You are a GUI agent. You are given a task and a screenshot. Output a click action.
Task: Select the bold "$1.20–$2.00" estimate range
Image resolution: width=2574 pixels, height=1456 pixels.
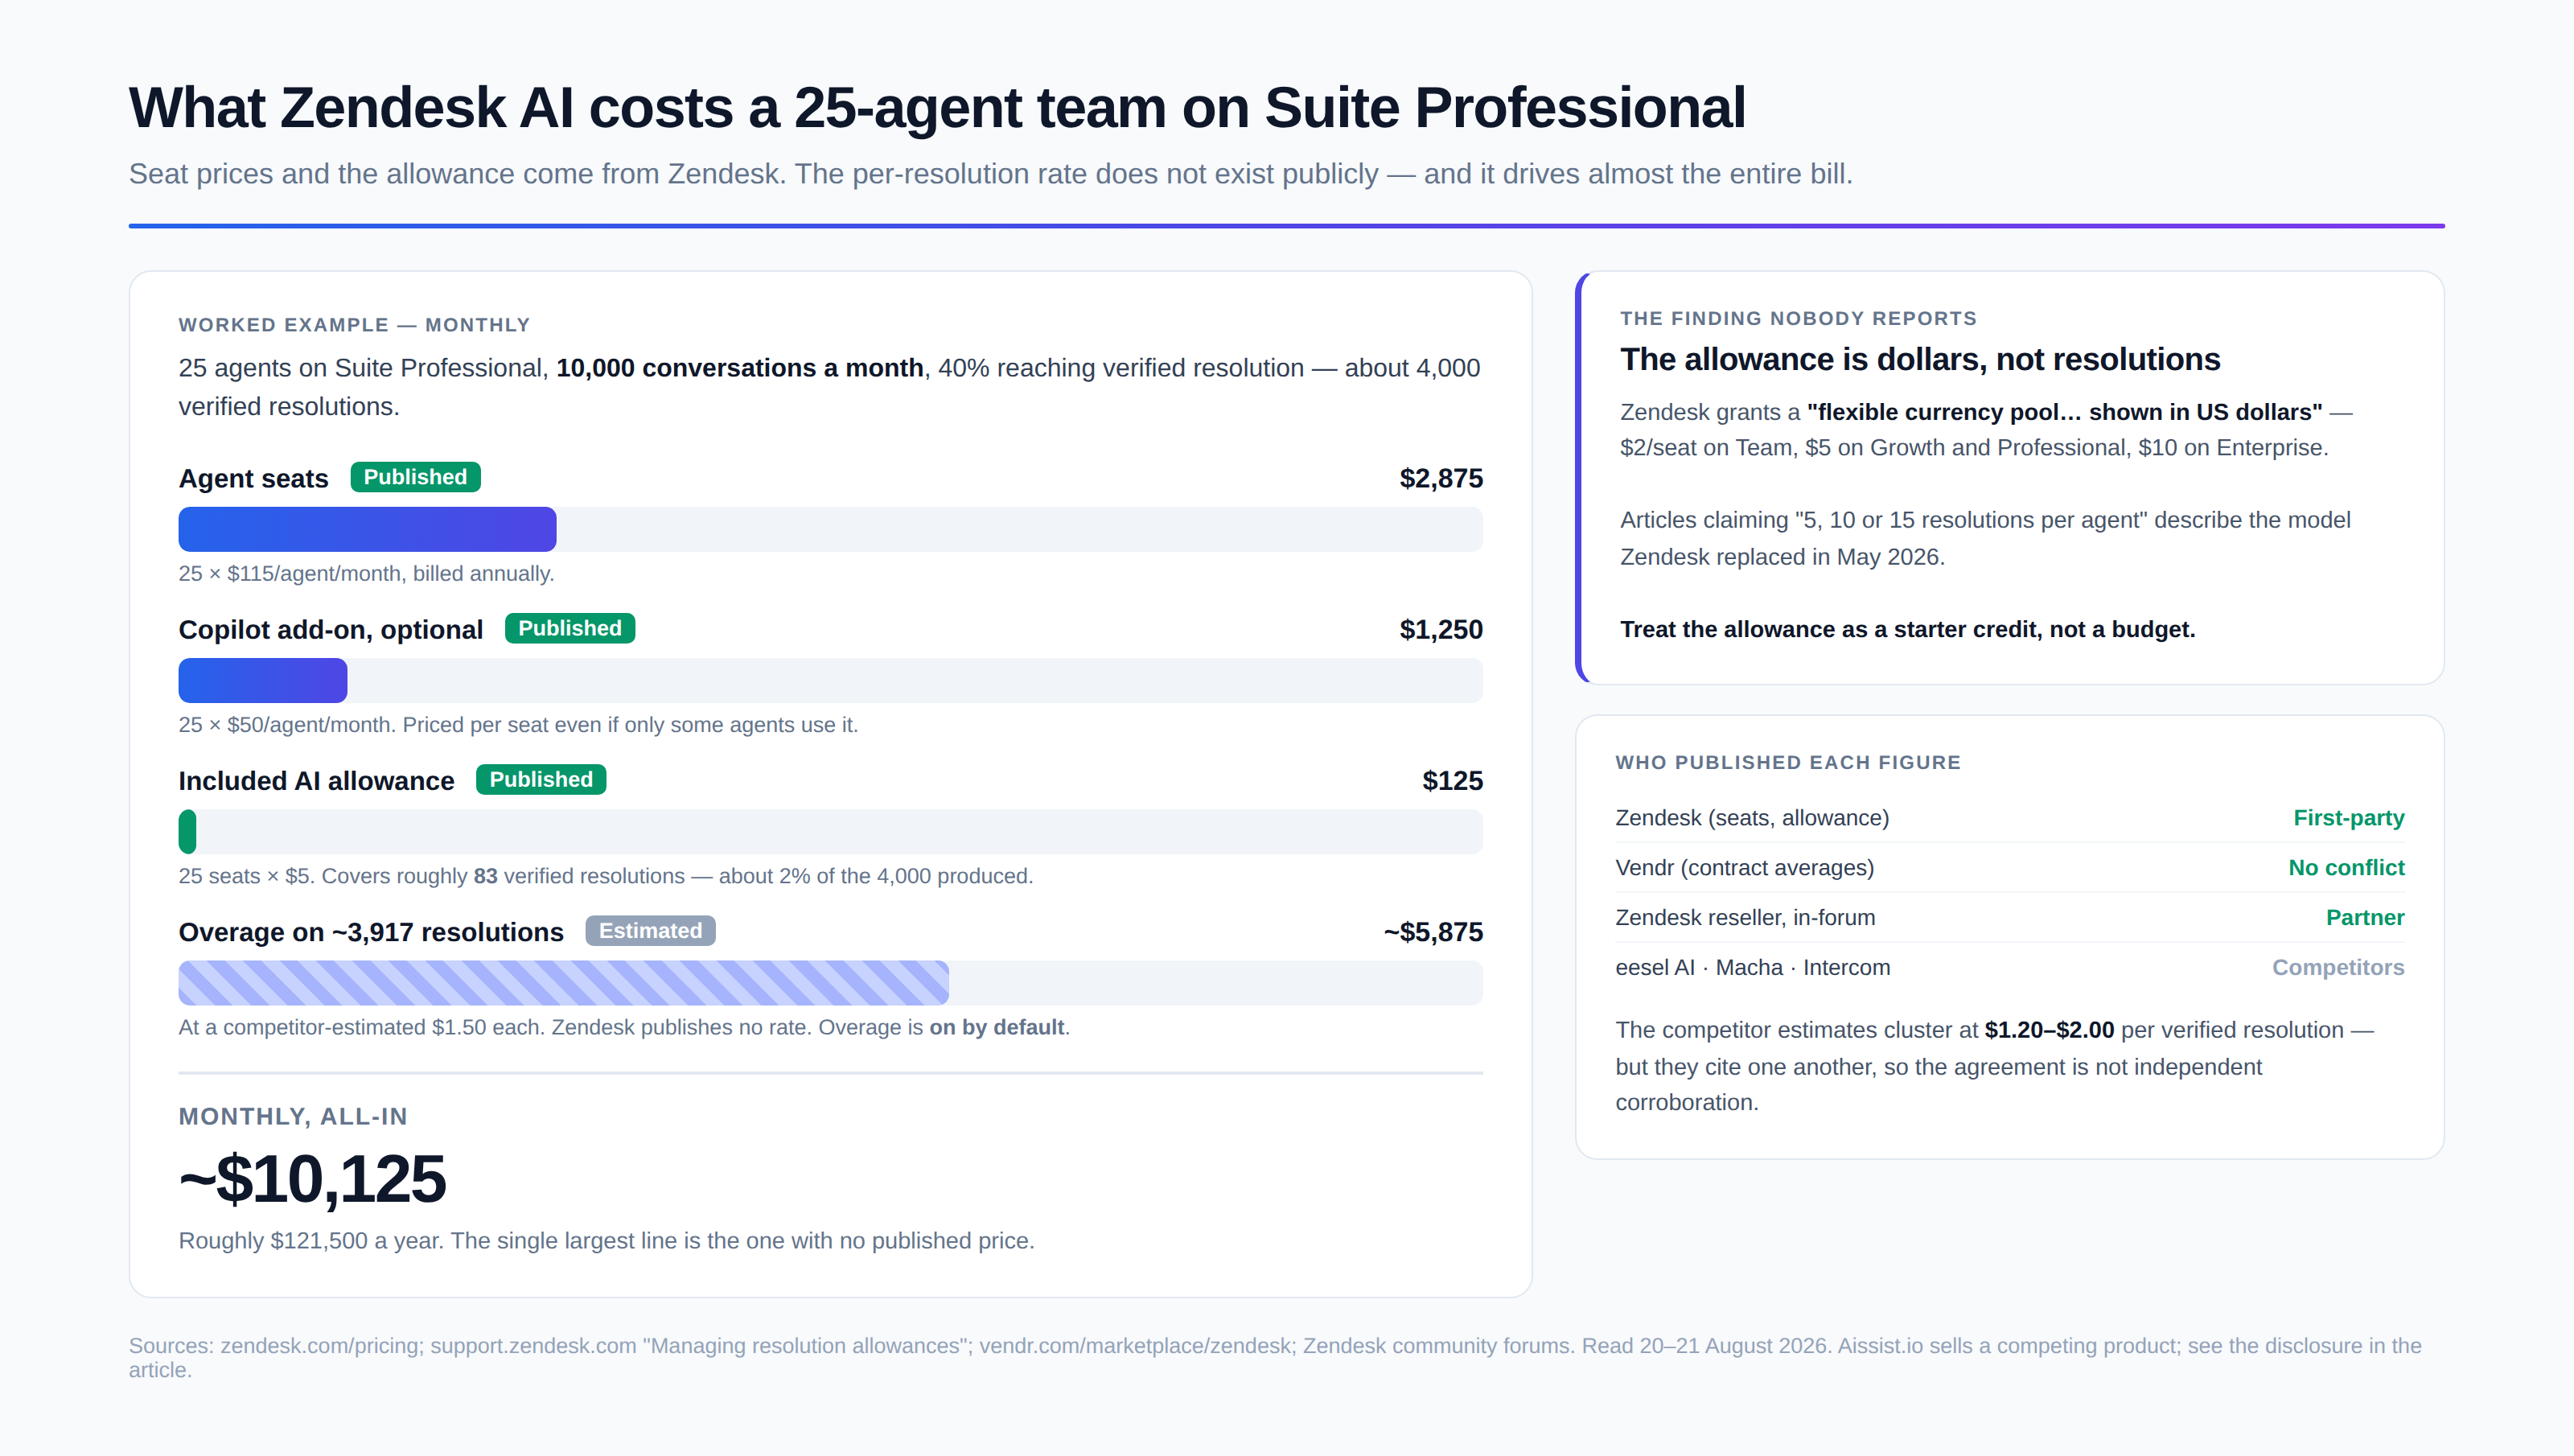point(2050,1030)
